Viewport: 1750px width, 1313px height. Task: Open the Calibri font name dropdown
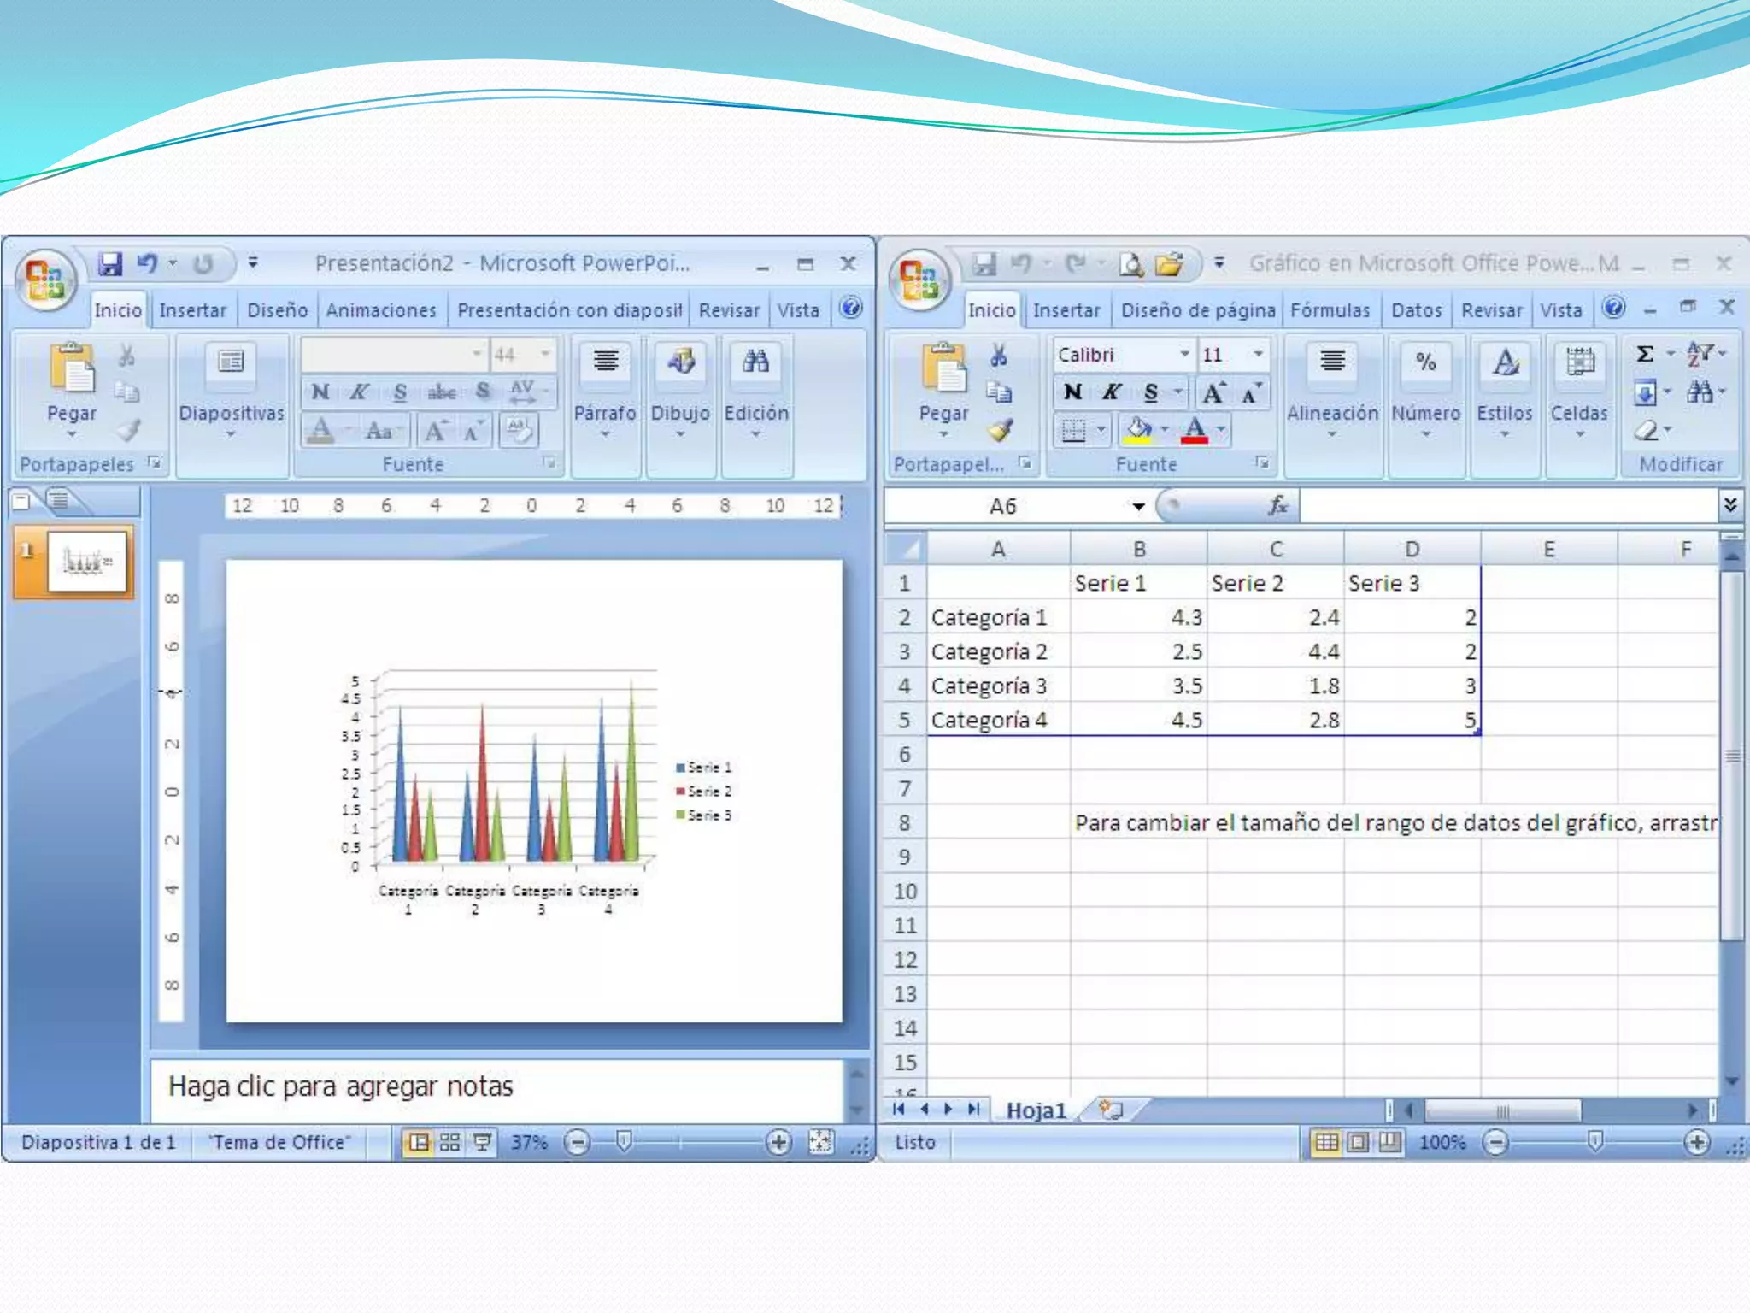click(1184, 354)
